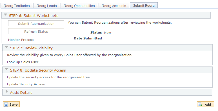
Task: Expand the Audit Details section
Action: pos(6,91)
